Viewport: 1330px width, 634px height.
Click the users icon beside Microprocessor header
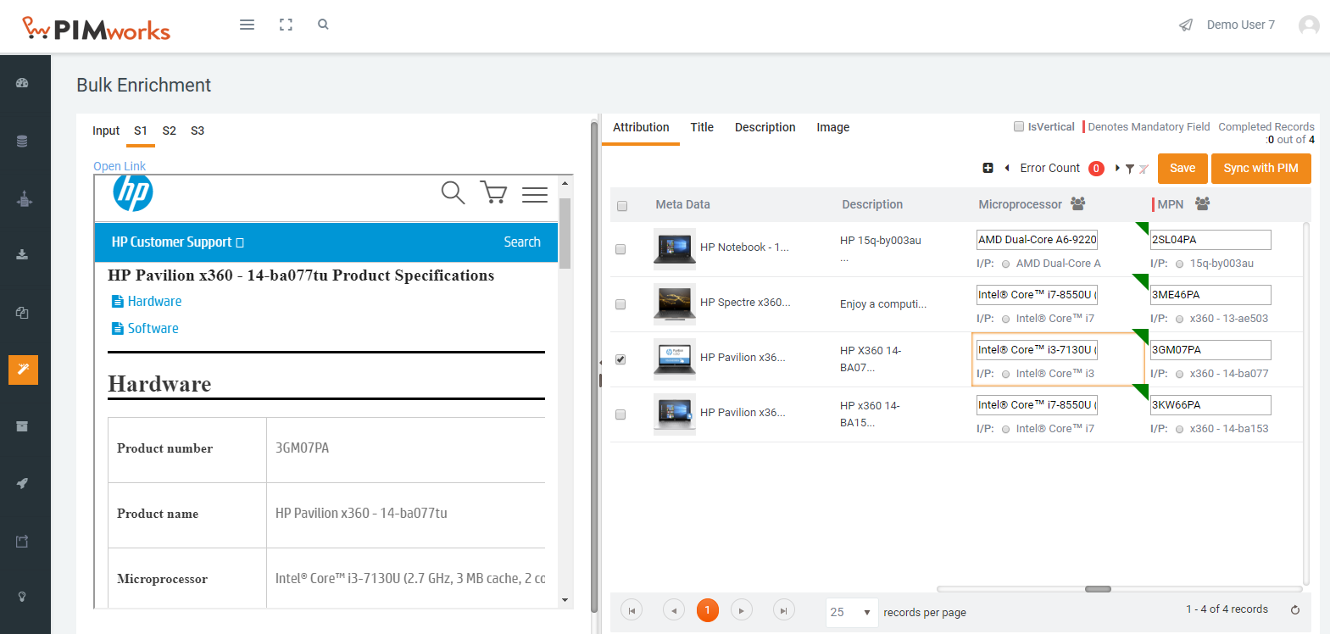(1077, 203)
